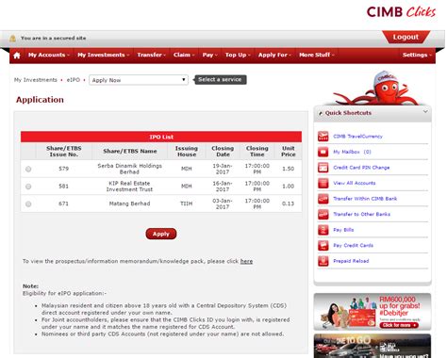This screenshot has width=447, height=358.
Task: Click the Select a service tooltip
Action: pyautogui.click(x=220, y=80)
